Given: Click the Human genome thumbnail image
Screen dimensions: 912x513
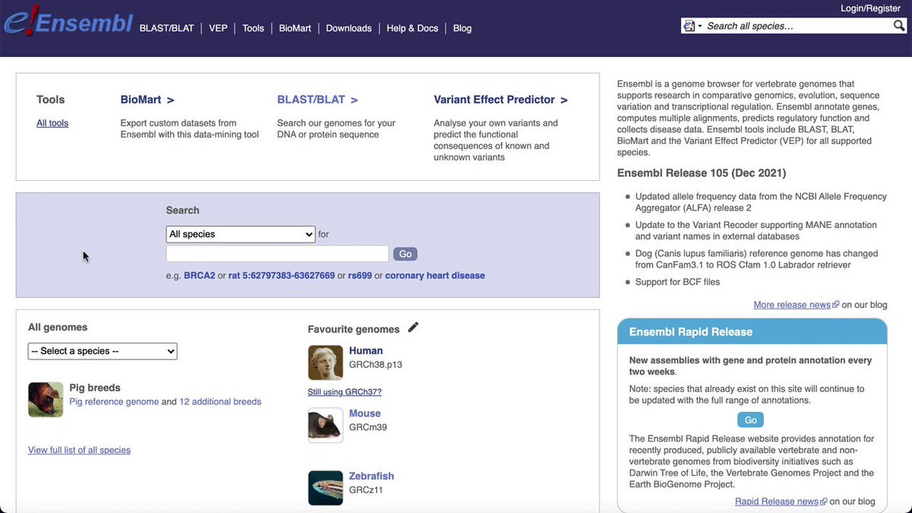Looking at the screenshot, I should pyautogui.click(x=325, y=363).
